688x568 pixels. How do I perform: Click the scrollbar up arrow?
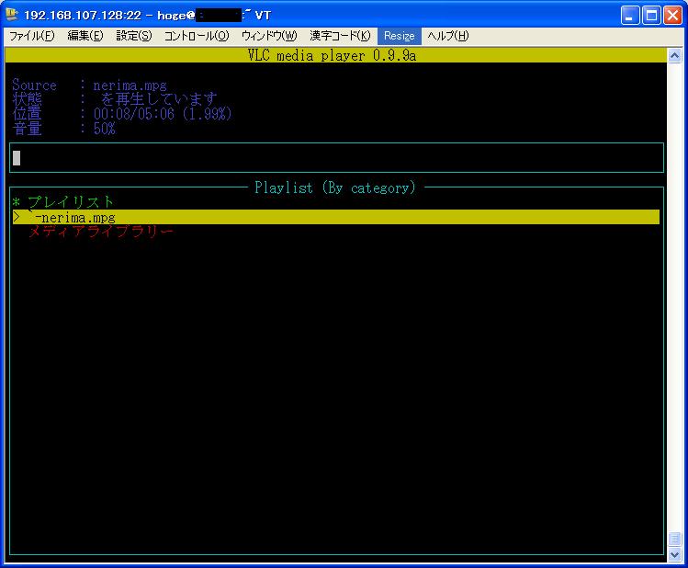coord(674,56)
